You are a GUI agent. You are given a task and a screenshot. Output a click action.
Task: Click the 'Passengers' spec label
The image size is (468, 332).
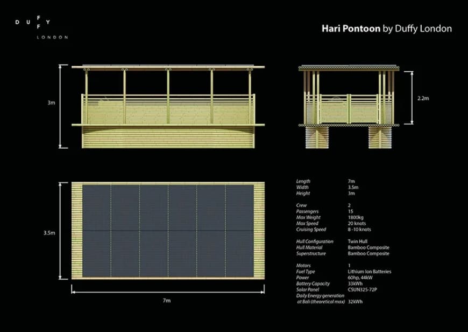point(307,211)
